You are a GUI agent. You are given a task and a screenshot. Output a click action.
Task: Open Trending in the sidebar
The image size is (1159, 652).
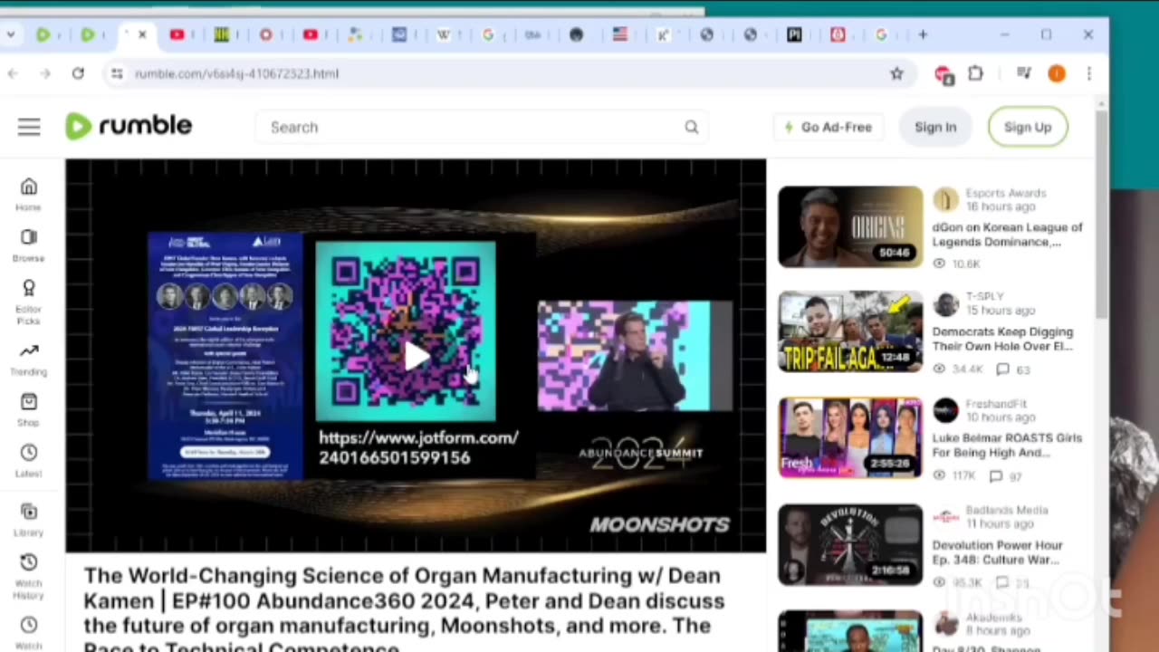tap(28, 360)
